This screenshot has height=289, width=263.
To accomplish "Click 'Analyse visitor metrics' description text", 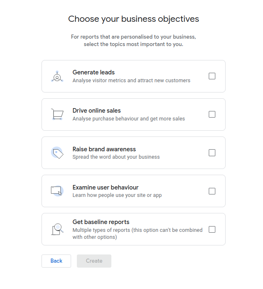I will tap(131, 81).
